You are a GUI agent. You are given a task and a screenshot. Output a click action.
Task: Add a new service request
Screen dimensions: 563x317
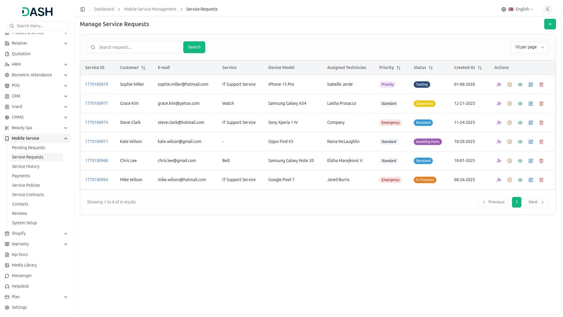click(550, 24)
